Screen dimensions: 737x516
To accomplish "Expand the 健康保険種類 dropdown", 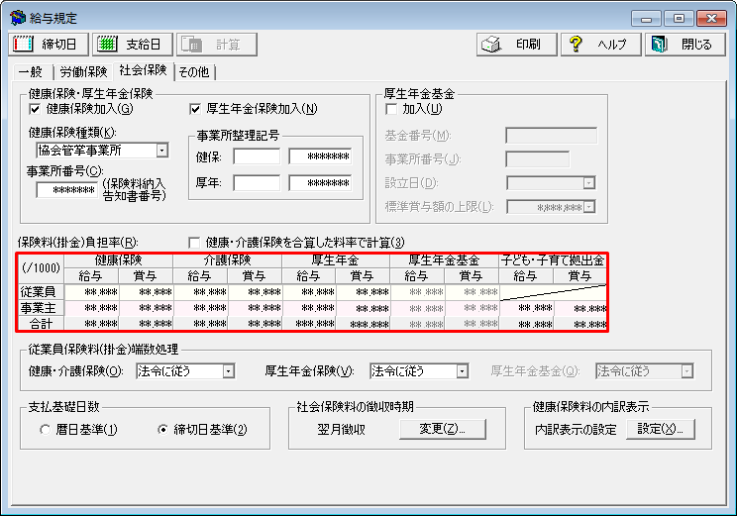I will coord(161,151).
